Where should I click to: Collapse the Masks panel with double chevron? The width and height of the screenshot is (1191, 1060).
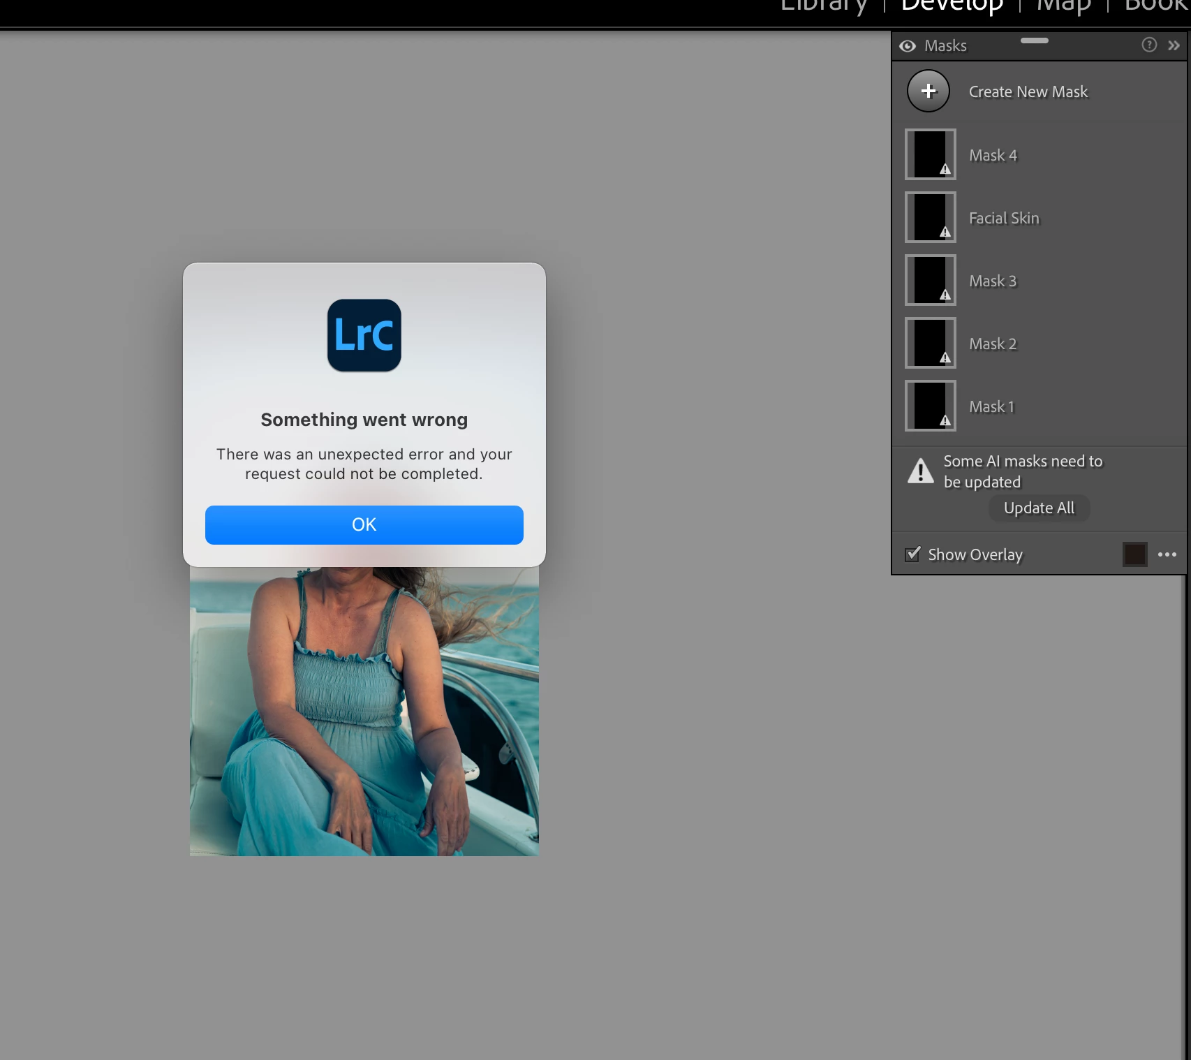pos(1174,45)
